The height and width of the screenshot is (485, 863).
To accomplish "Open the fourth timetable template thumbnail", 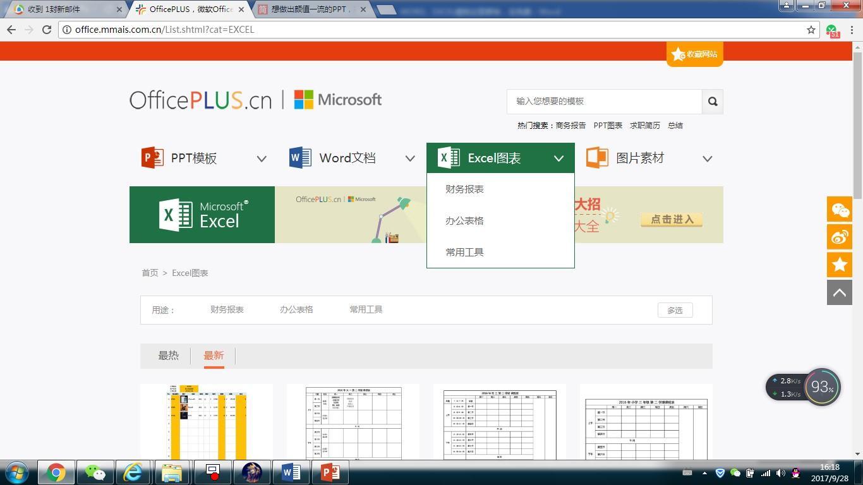I will 646,422.
